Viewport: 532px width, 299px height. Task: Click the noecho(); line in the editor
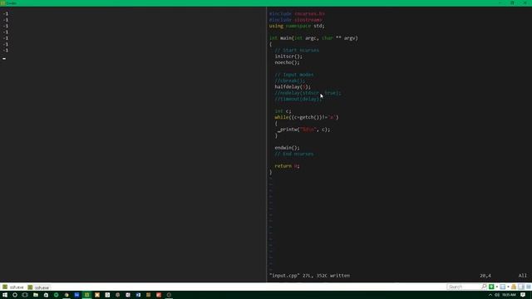(x=287, y=62)
